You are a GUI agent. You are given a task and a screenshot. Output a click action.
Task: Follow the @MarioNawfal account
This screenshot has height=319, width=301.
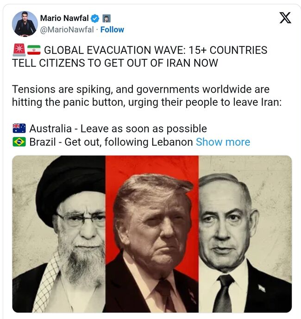click(112, 30)
